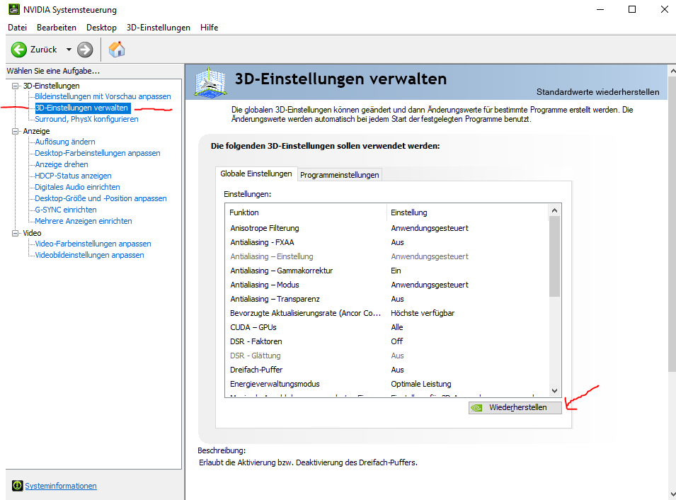This screenshot has width=676, height=500.
Task: Select the Globale Einstellungen tab
Action: (x=256, y=174)
